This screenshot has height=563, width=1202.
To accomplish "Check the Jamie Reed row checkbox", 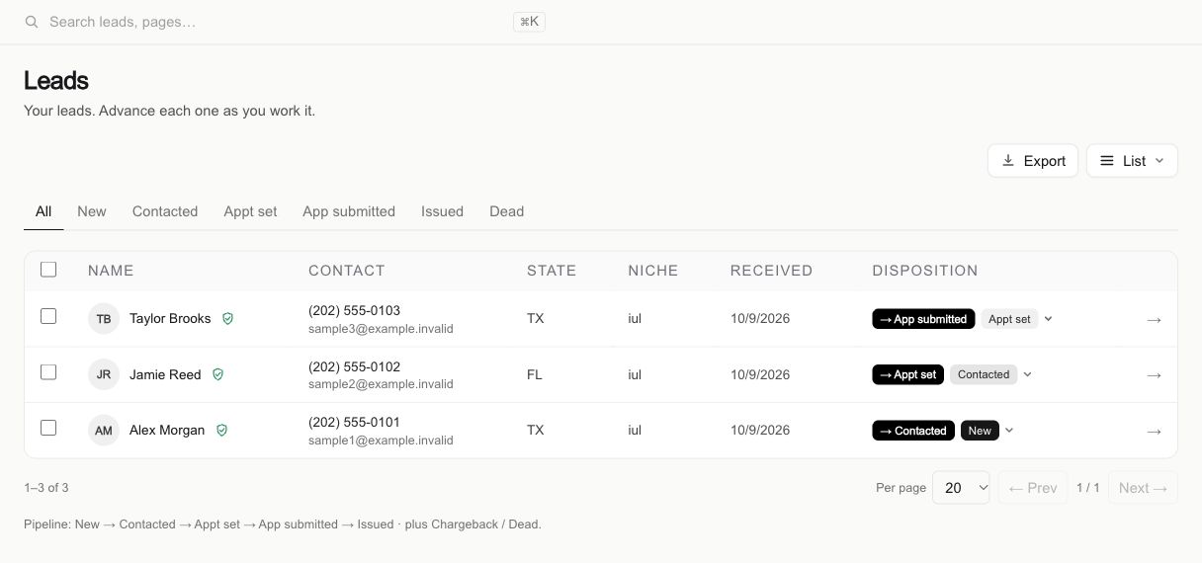I will (48, 372).
